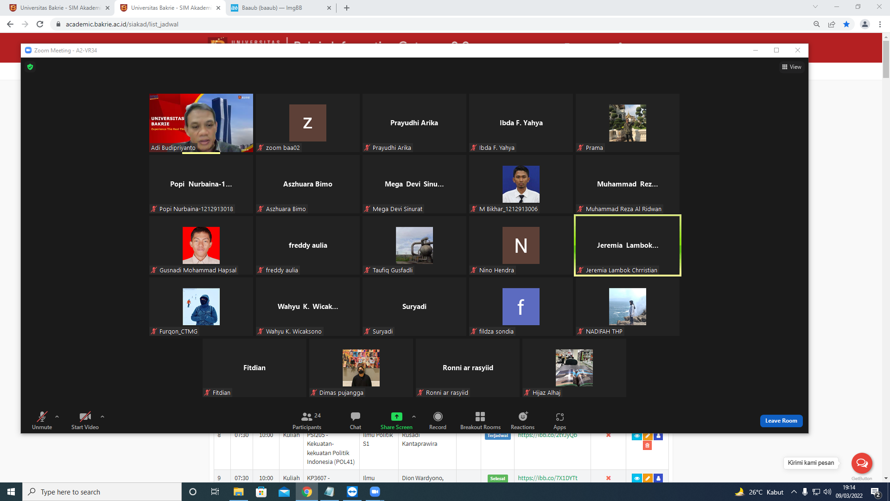
Task: Click the Selesai status badge
Action: coord(497,478)
